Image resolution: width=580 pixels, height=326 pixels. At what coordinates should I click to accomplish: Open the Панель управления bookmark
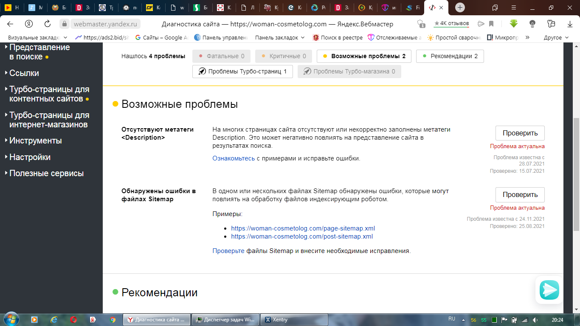click(x=221, y=37)
